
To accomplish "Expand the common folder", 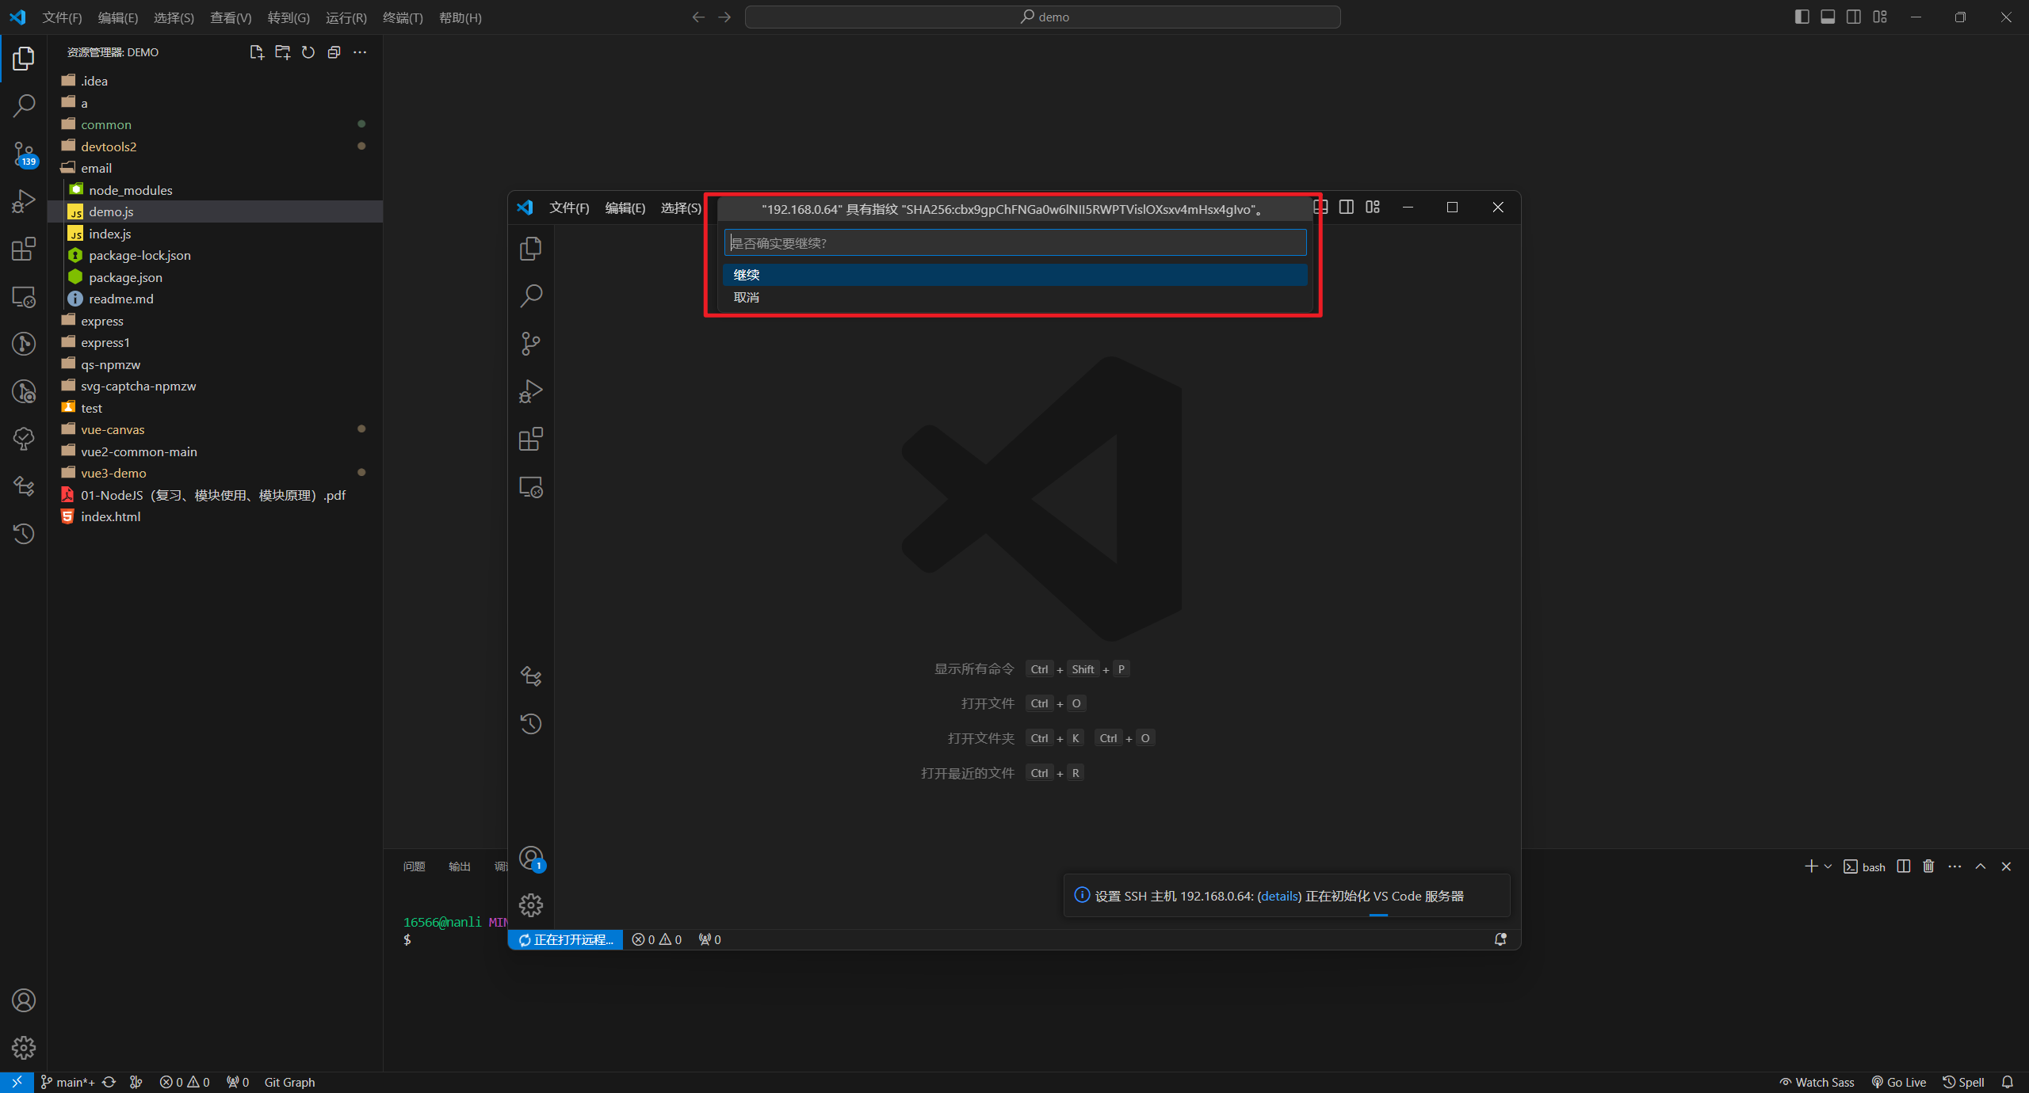I will tap(215, 124).
